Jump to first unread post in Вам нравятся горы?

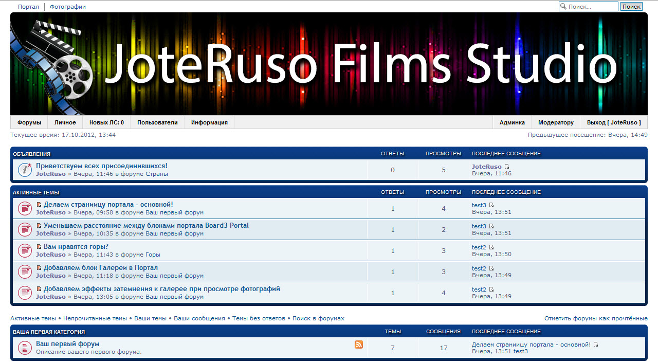tap(39, 247)
